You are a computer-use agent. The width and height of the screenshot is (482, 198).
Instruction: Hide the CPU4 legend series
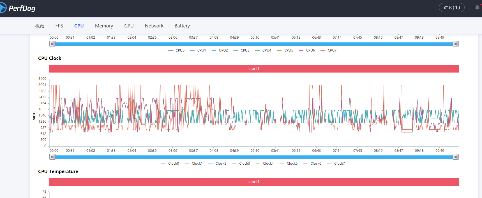(264, 50)
